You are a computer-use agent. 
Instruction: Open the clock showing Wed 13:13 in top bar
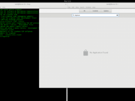click(x=67, y=1)
